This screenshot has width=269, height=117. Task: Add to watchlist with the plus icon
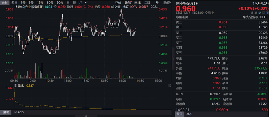point(267,13)
